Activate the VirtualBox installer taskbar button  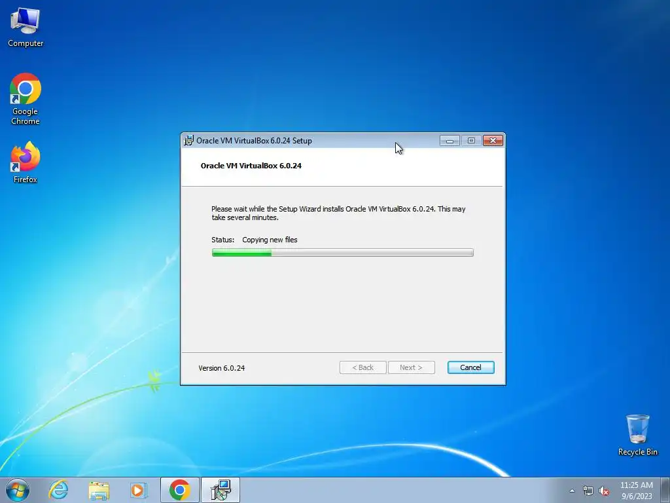pos(220,490)
